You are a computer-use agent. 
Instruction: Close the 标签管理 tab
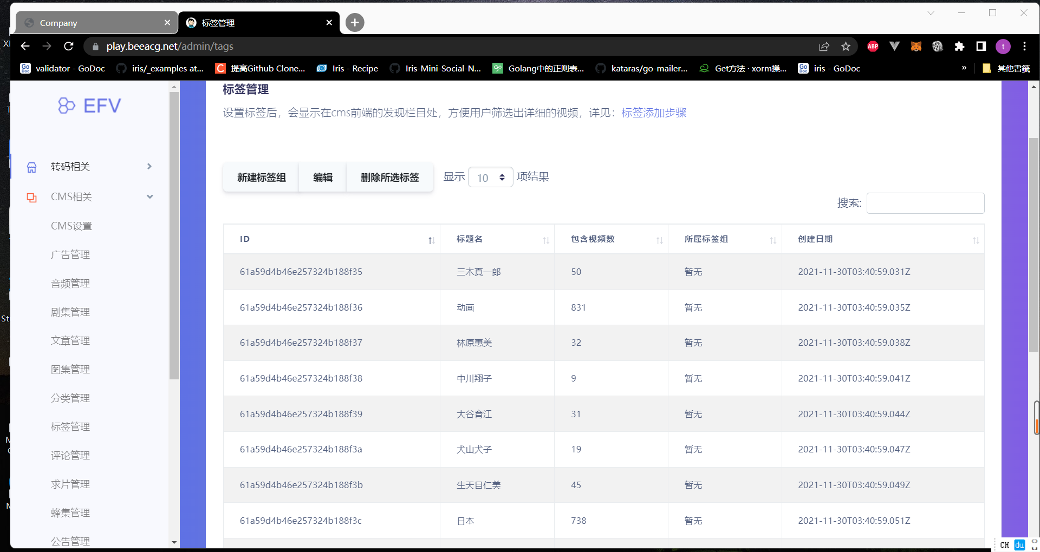coord(329,23)
